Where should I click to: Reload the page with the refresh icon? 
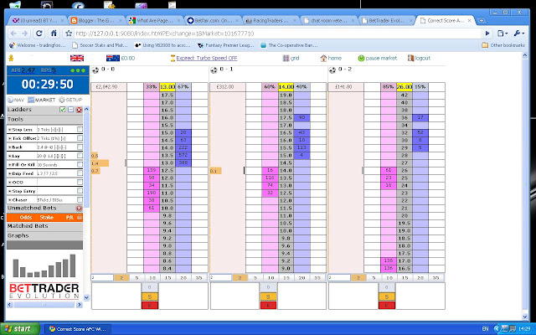click(x=39, y=33)
